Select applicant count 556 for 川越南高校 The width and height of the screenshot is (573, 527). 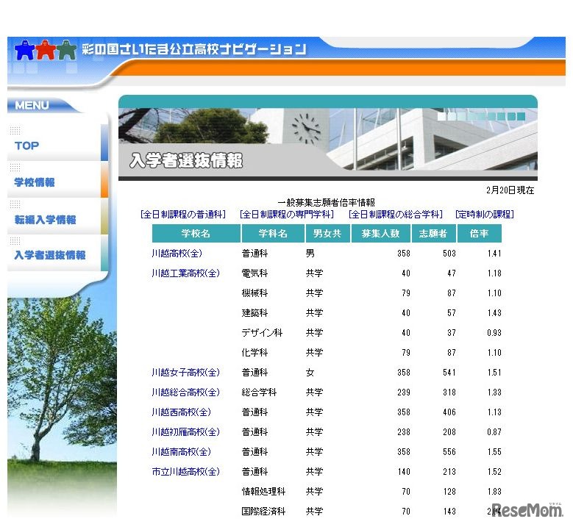point(449,452)
